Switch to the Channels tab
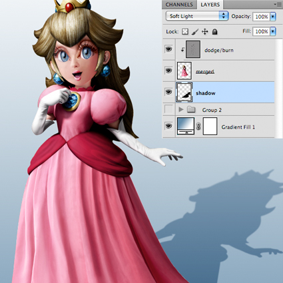Screen dimensions: 283x283 179,5
